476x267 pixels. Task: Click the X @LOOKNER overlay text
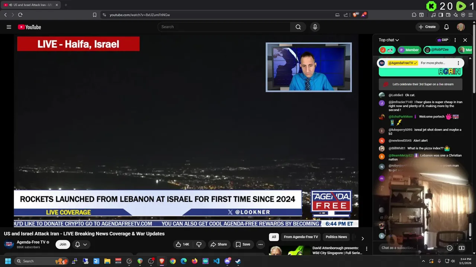pos(249,212)
